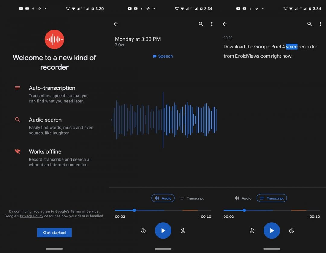Open search on the transcript screen

(x=309, y=24)
